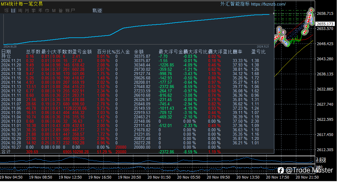Select the 持仓 open positions row

click(6, 56)
